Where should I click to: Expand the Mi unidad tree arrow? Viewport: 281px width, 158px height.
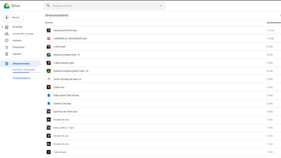click(3, 27)
